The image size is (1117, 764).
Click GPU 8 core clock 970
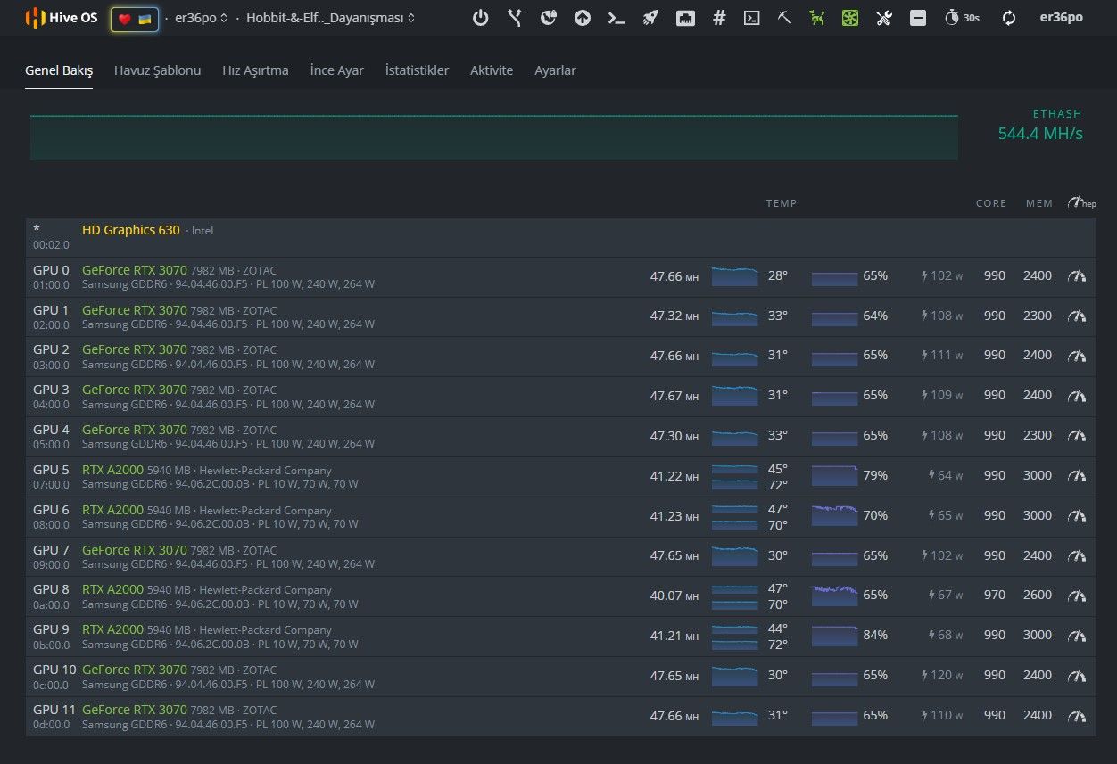pyautogui.click(x=994, y=595)
